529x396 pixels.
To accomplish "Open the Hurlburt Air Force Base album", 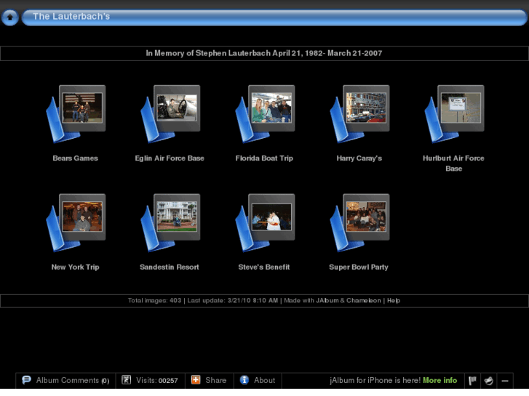I will coord(453,114).
